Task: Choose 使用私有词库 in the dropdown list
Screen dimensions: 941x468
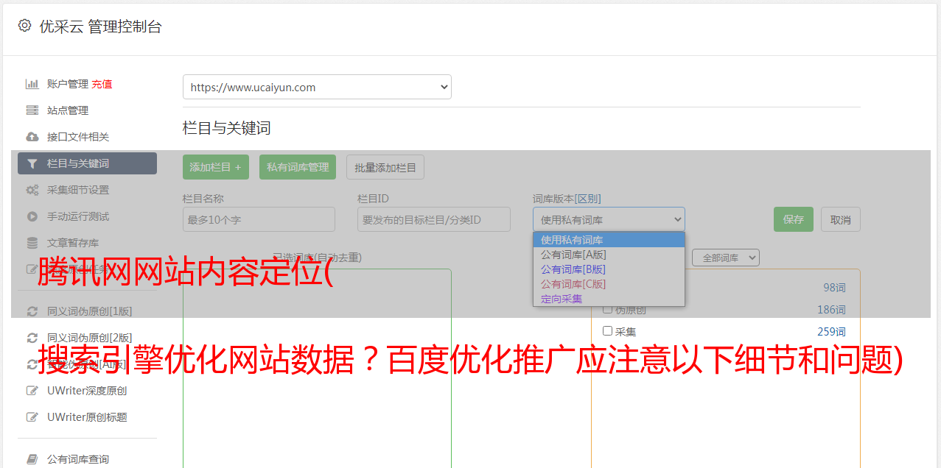Action: (x=609, y=240)
